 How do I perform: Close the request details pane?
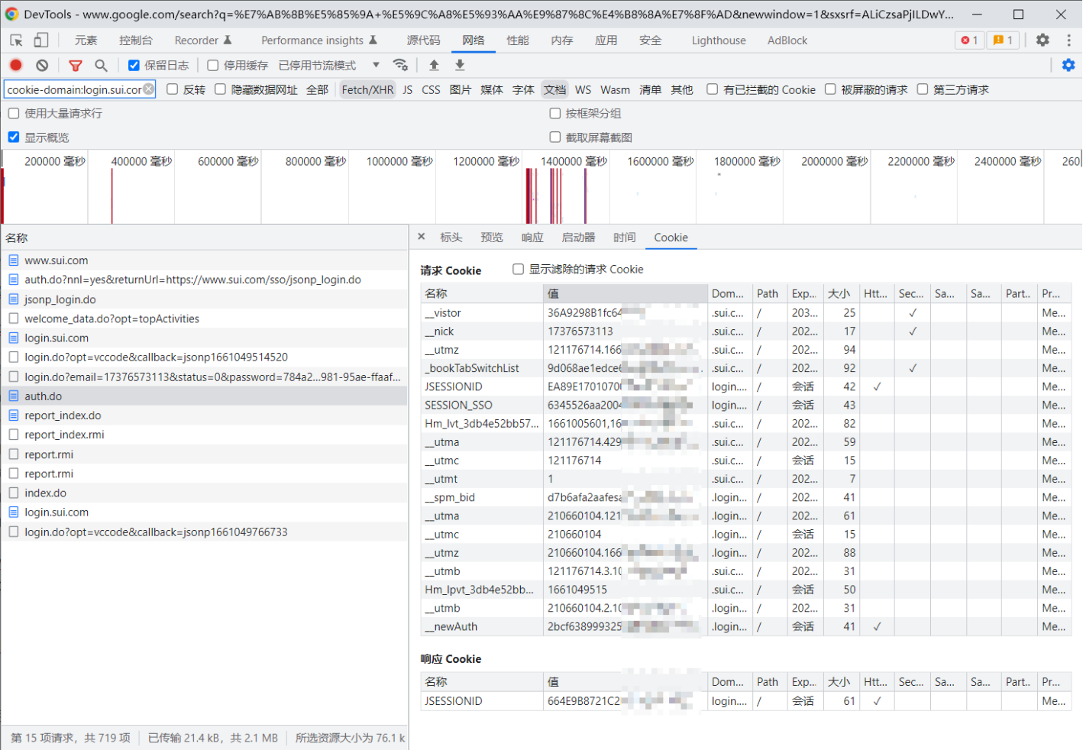point(422,238)
